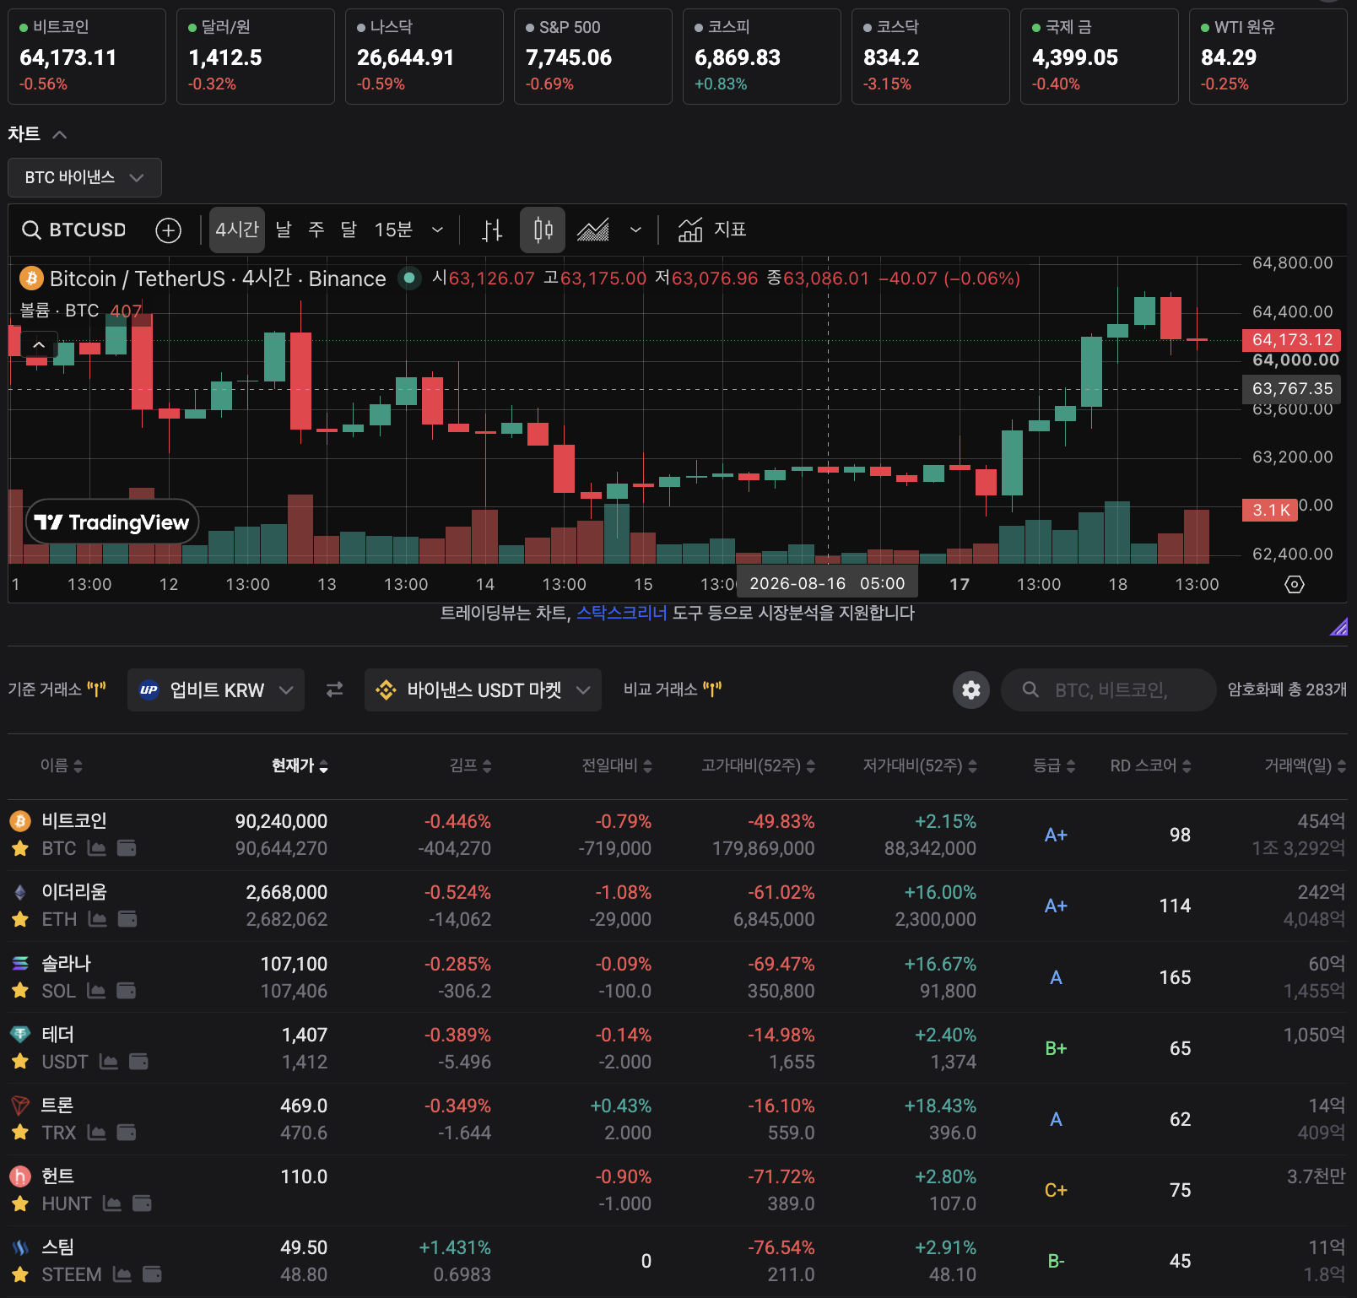Open the BTC 바이낸스 chart dropdown
The height and width of the screenshot is (1298, 1357).
84,177
